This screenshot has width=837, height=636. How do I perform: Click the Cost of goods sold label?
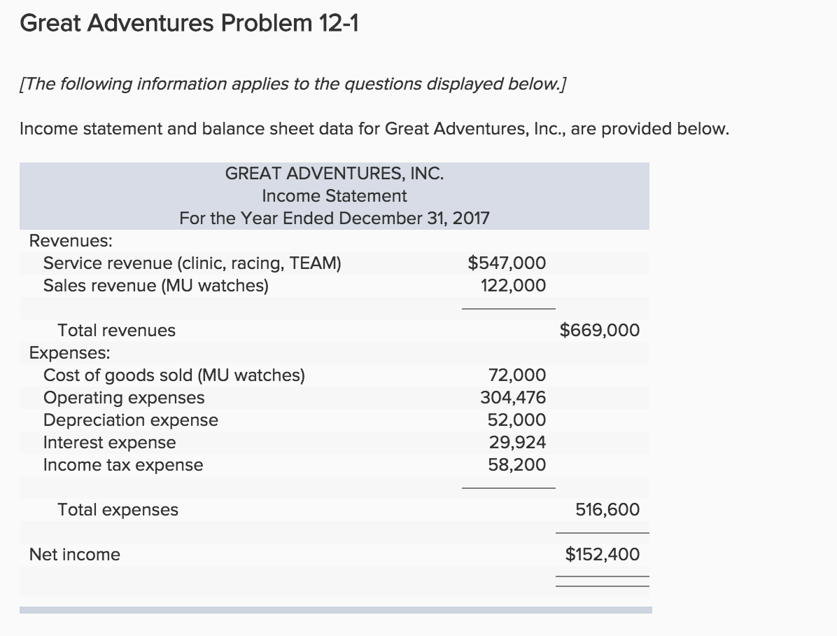coord(174,375)
